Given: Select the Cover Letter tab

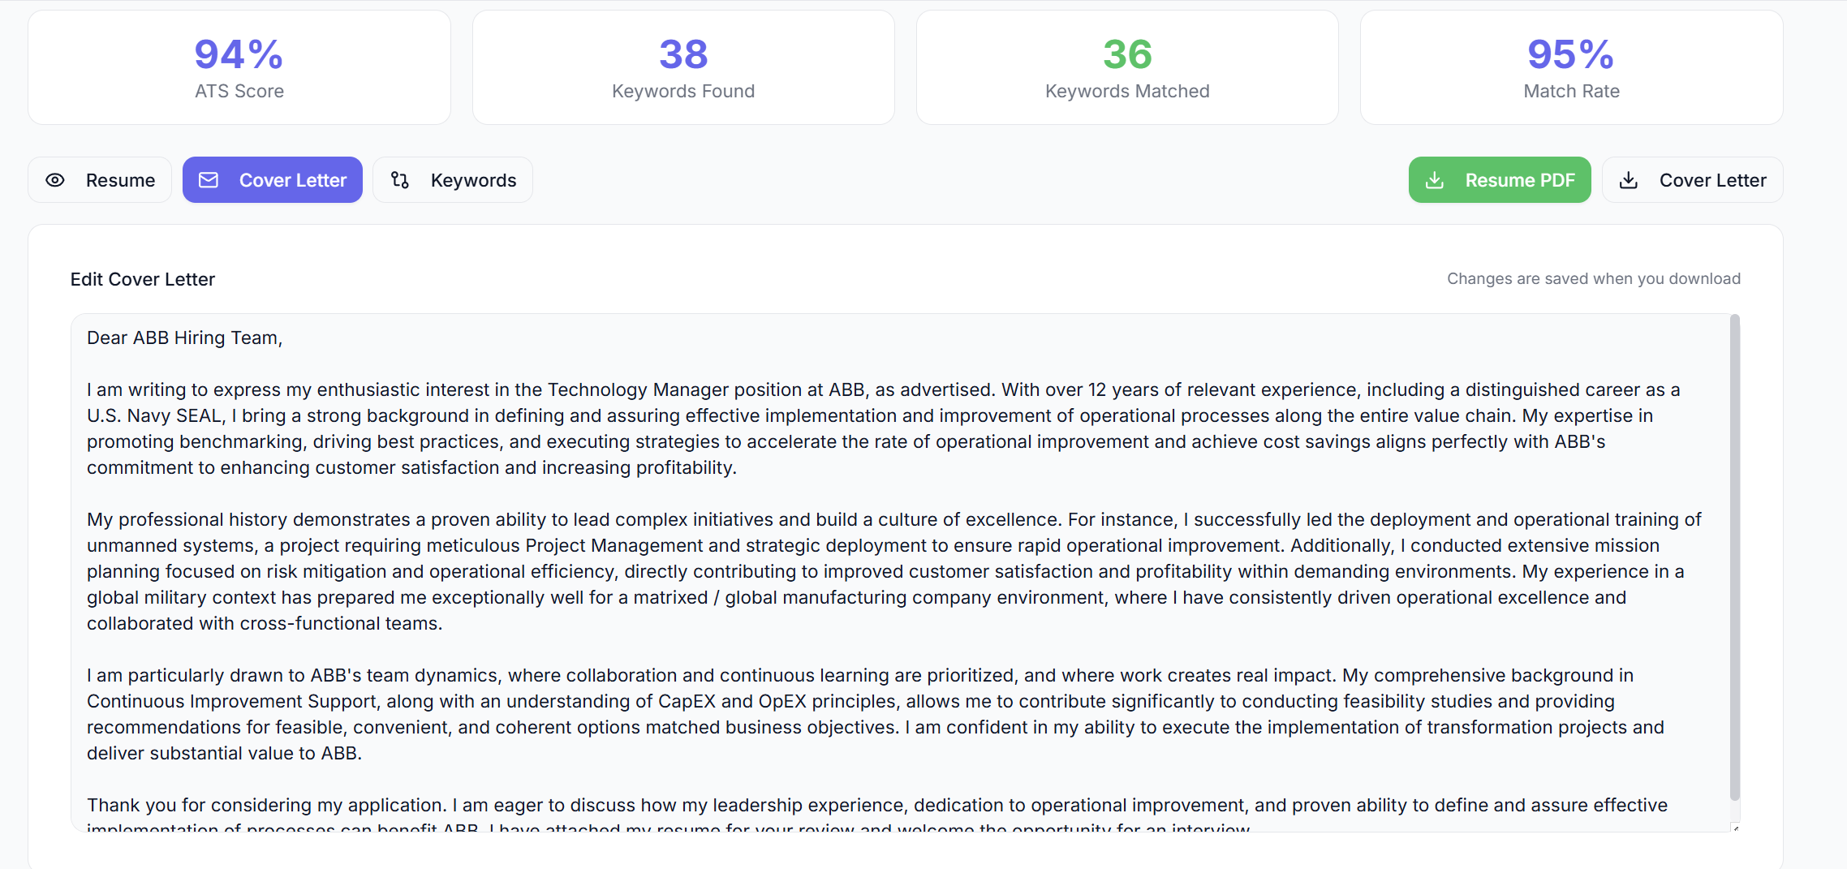Looking at the screenshot, I should click(273, 180).
